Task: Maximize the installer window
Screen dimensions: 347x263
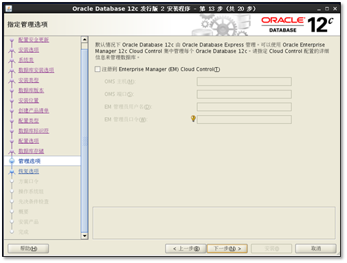Action: coord(327,9)
